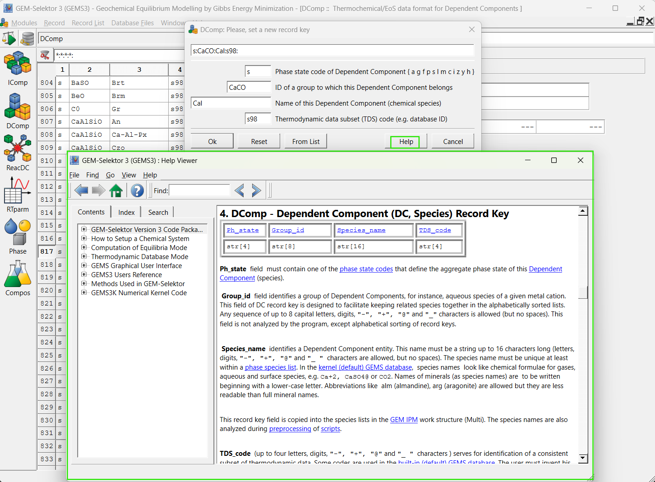Find previous match in Help Viewer
655x482 pixels.
[239, 190]
